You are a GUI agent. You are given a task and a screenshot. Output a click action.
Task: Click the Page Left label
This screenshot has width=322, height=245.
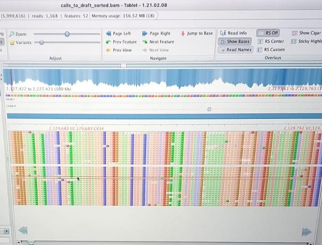(x=122, y=34)
